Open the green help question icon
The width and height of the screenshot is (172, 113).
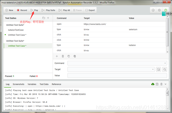(x=166, y=10)
